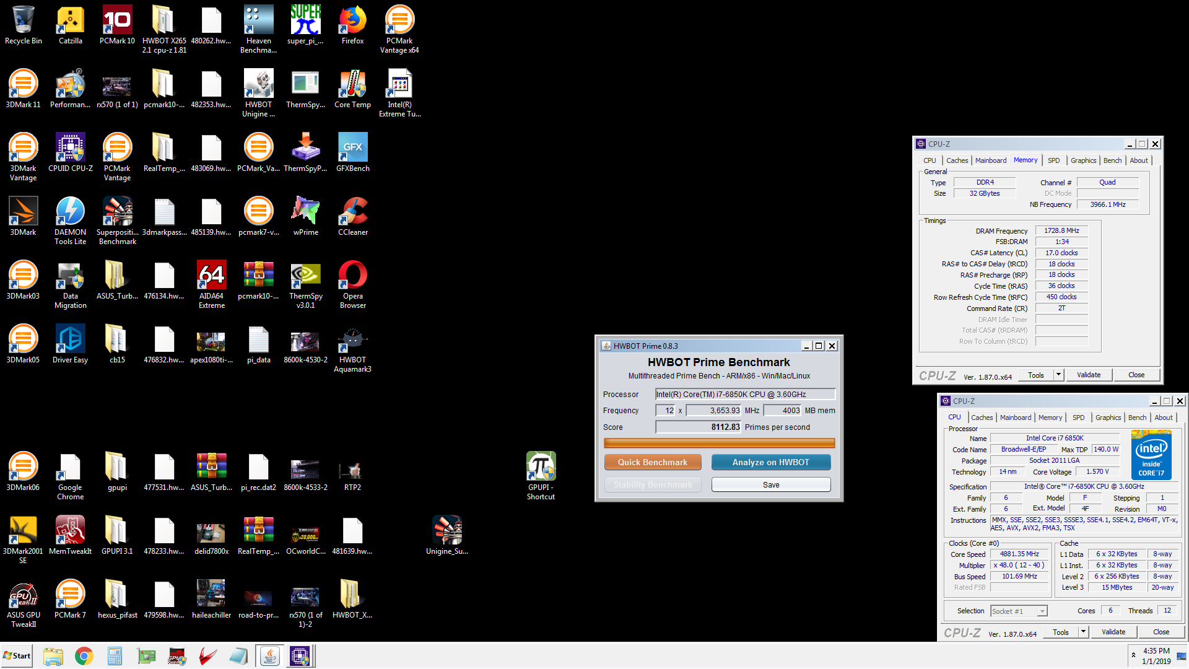Click the taskbar clock showing 4:35 PM
The width and height of the screenshot is (1189, 669).
pos(1156,656)
